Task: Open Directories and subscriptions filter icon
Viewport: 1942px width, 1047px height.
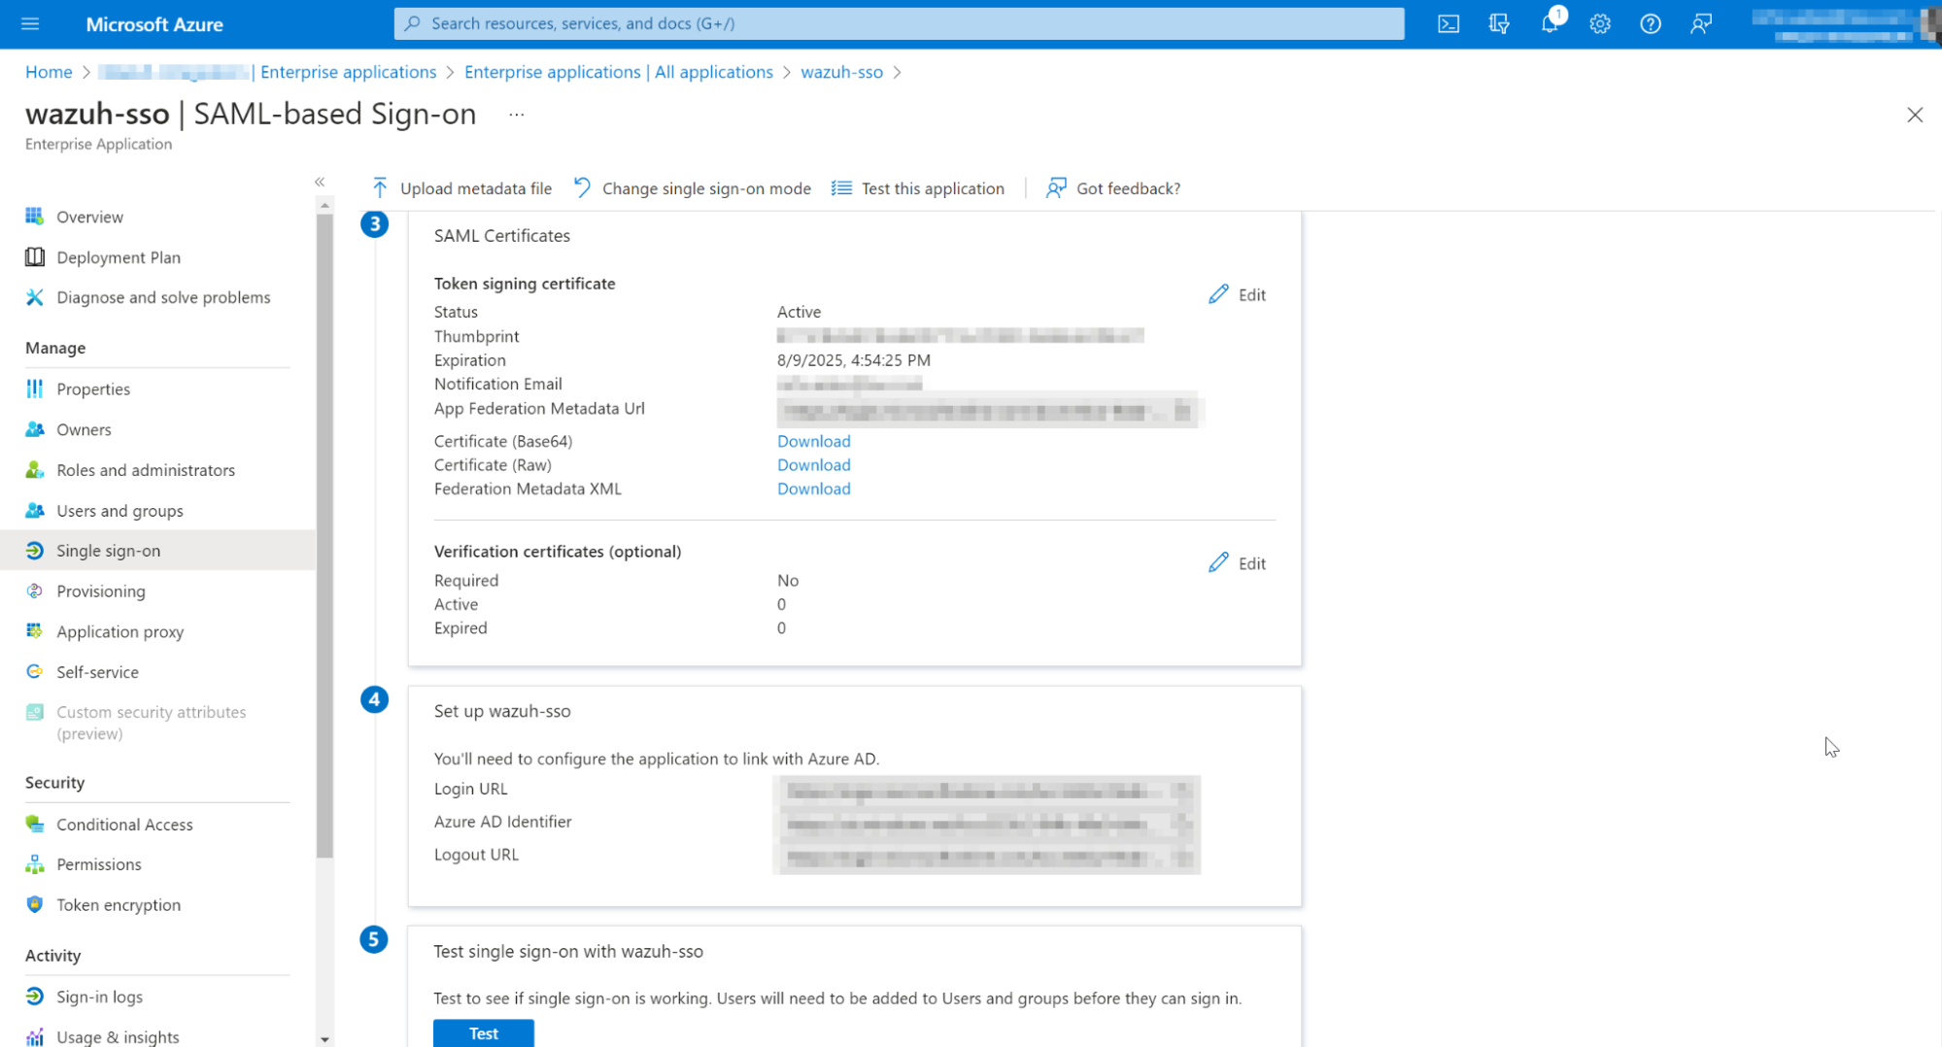Action: (x=1499, y=23)
